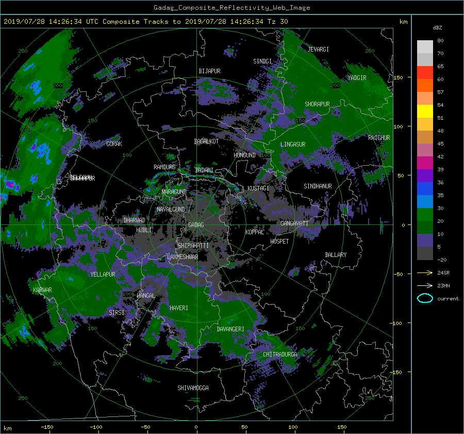Click the 24SR yellow arrow legend icon

click(425, 272)
